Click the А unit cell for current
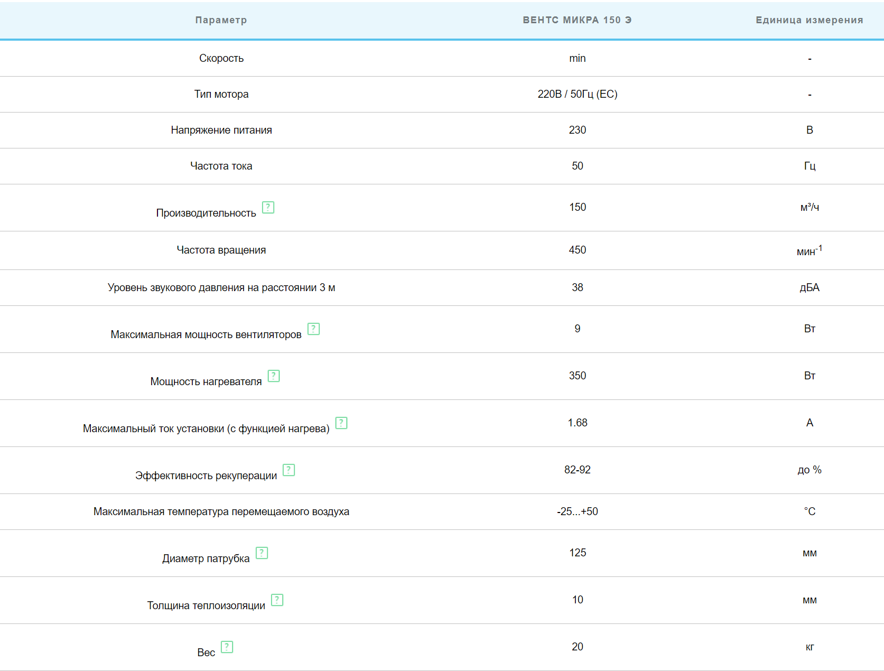Screen dimensions: 884x671 point(809,423)
